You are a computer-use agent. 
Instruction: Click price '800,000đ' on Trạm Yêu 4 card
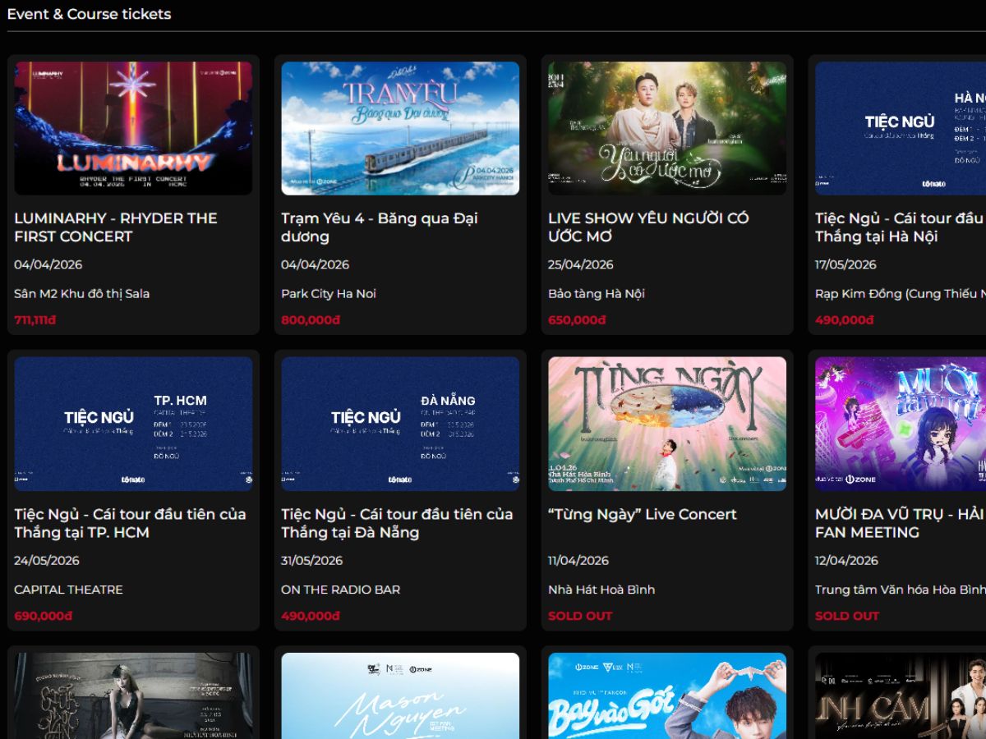click(311, 320)
